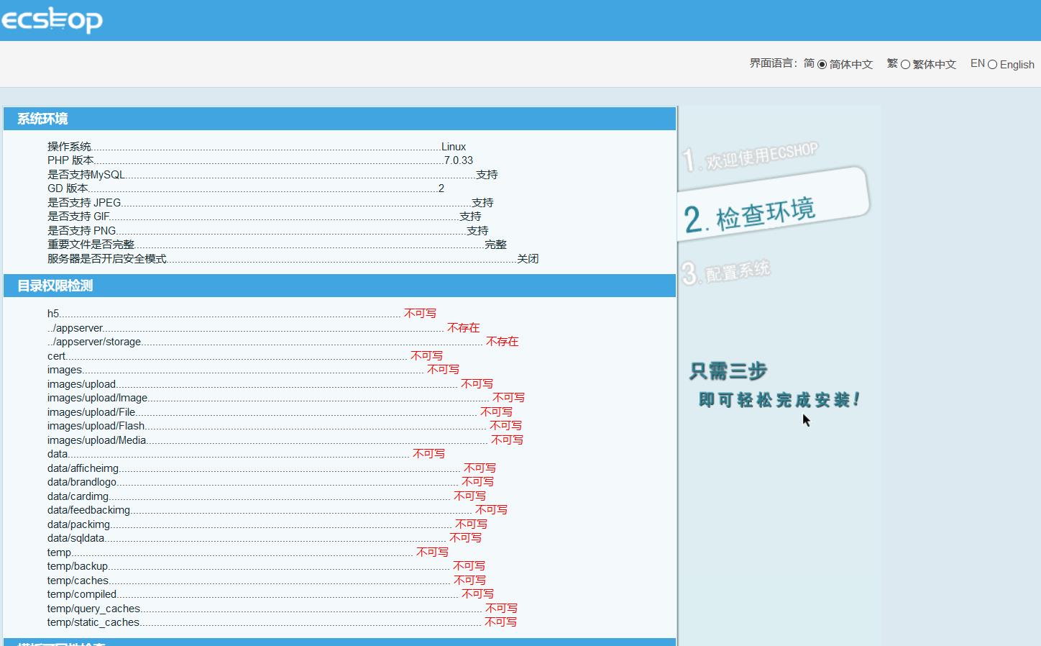Click the temp/backup directory entry
Viewport: 1041px width, 646px height.
[78, 566]
